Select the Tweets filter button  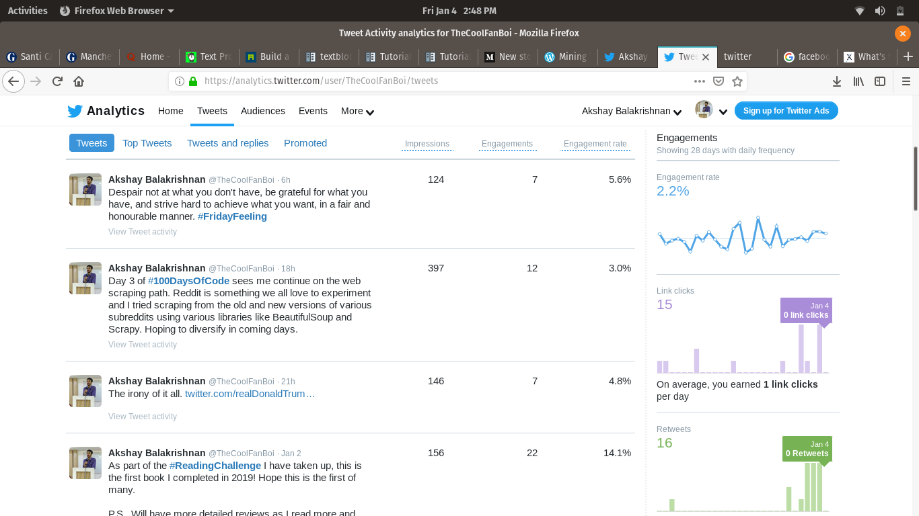[x=91, y=143]
